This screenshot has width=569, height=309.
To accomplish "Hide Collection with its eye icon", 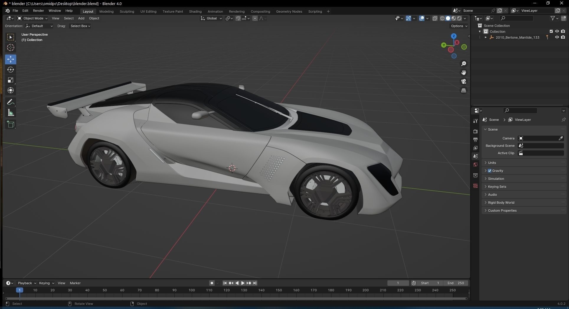I will click(x=557, y=31).
